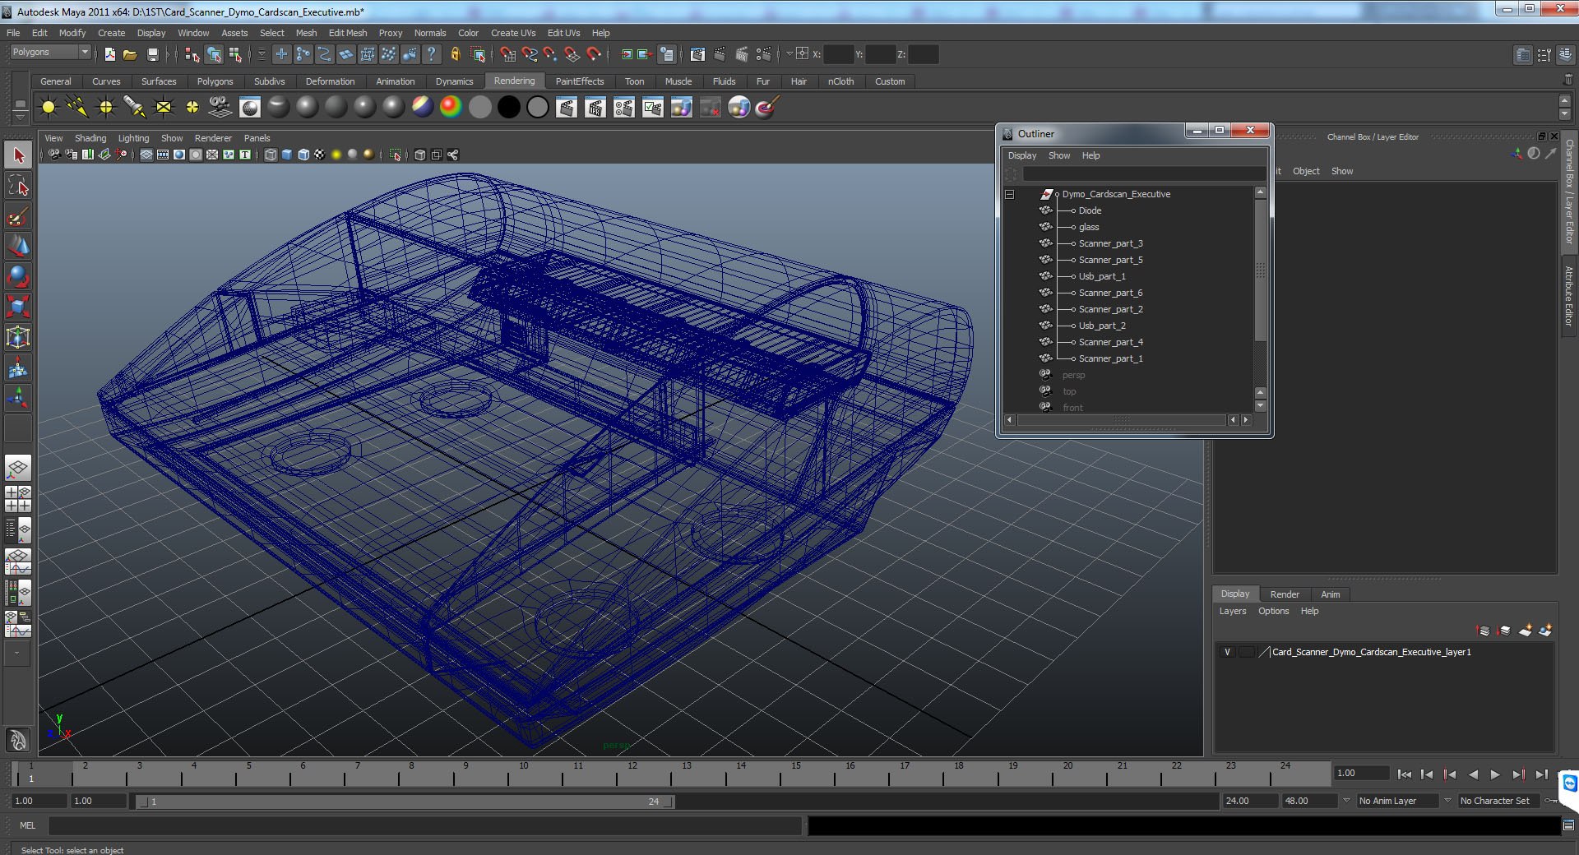
Task: Select the Move tool in left toolbox
Action: [18, 246]
